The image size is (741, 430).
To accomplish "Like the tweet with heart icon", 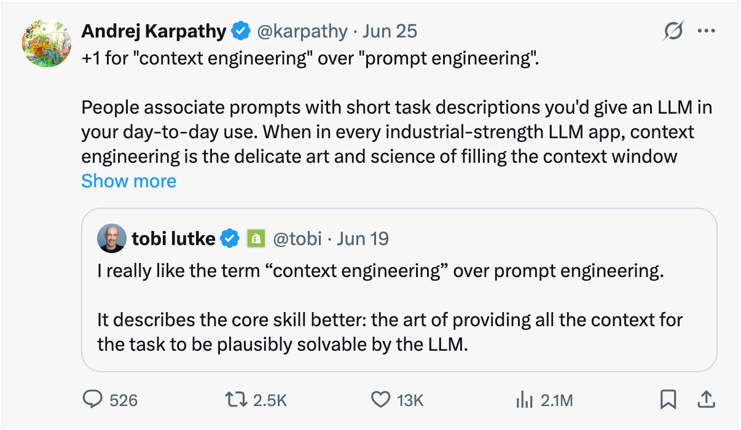I will [x=381, y=400].
